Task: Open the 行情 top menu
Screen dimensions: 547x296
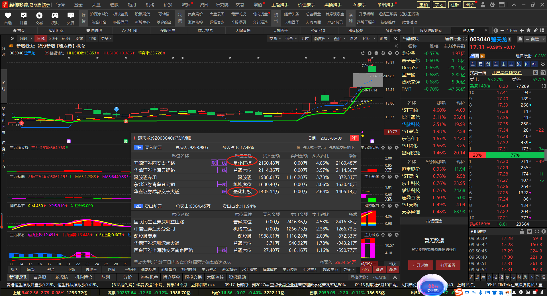Action: pyautogui.click(x=60, y=5)
